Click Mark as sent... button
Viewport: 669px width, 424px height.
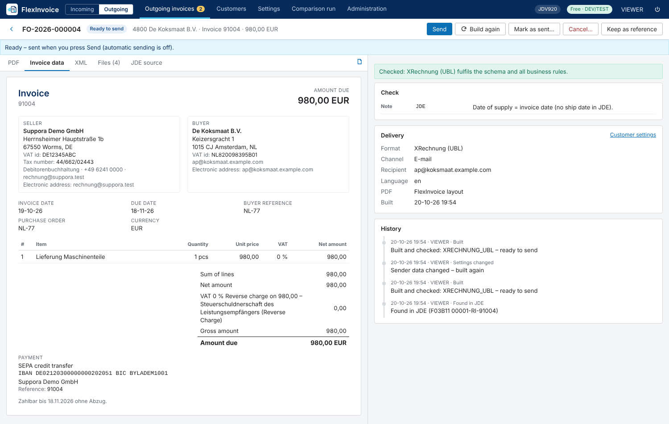pos(534,29)
